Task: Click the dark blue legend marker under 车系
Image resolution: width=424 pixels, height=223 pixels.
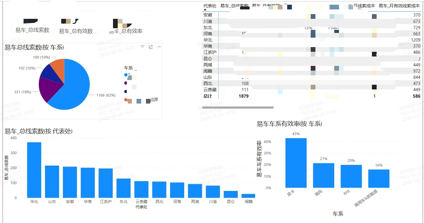Action: click(x=126, y=91)
